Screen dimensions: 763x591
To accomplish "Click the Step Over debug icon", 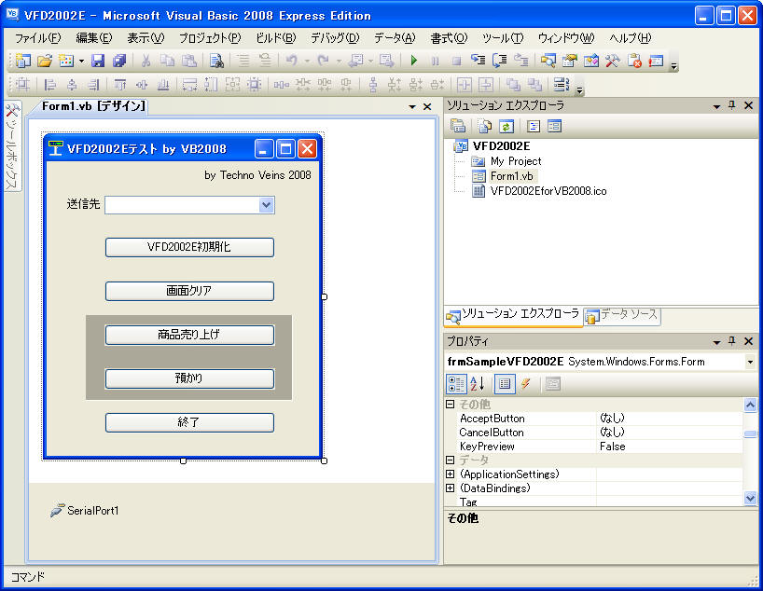I will [x=499, y=61].
